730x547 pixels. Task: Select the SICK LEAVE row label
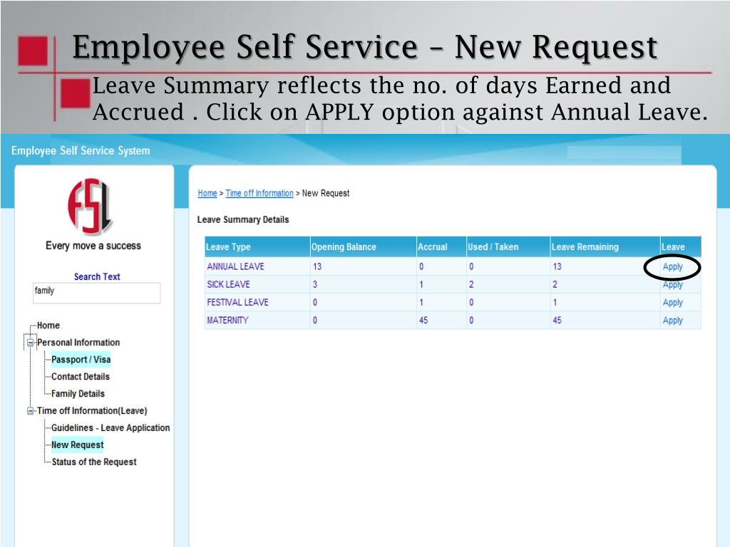click(x=228, y=284)
